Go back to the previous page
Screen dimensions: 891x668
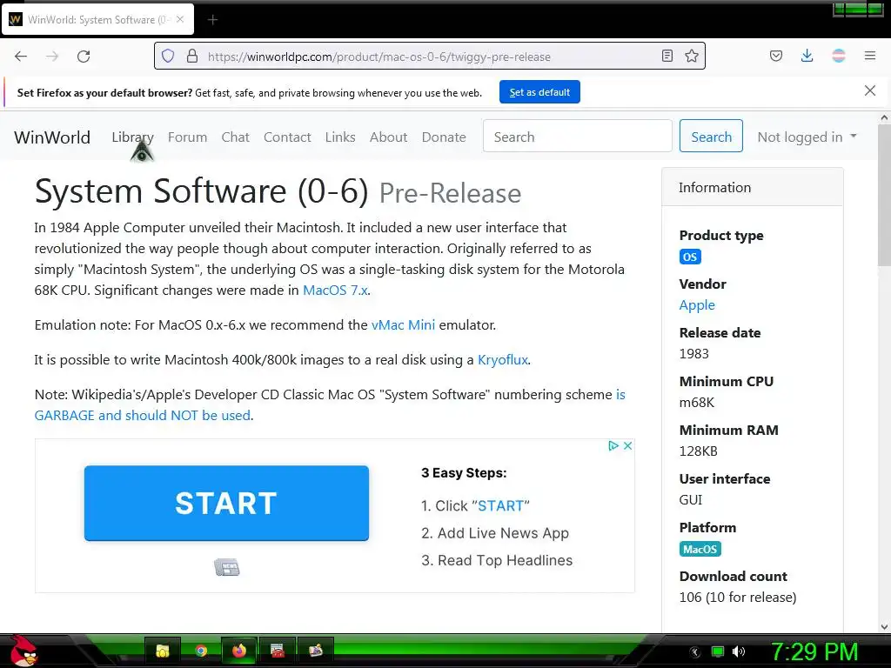[x=21, y=57]
